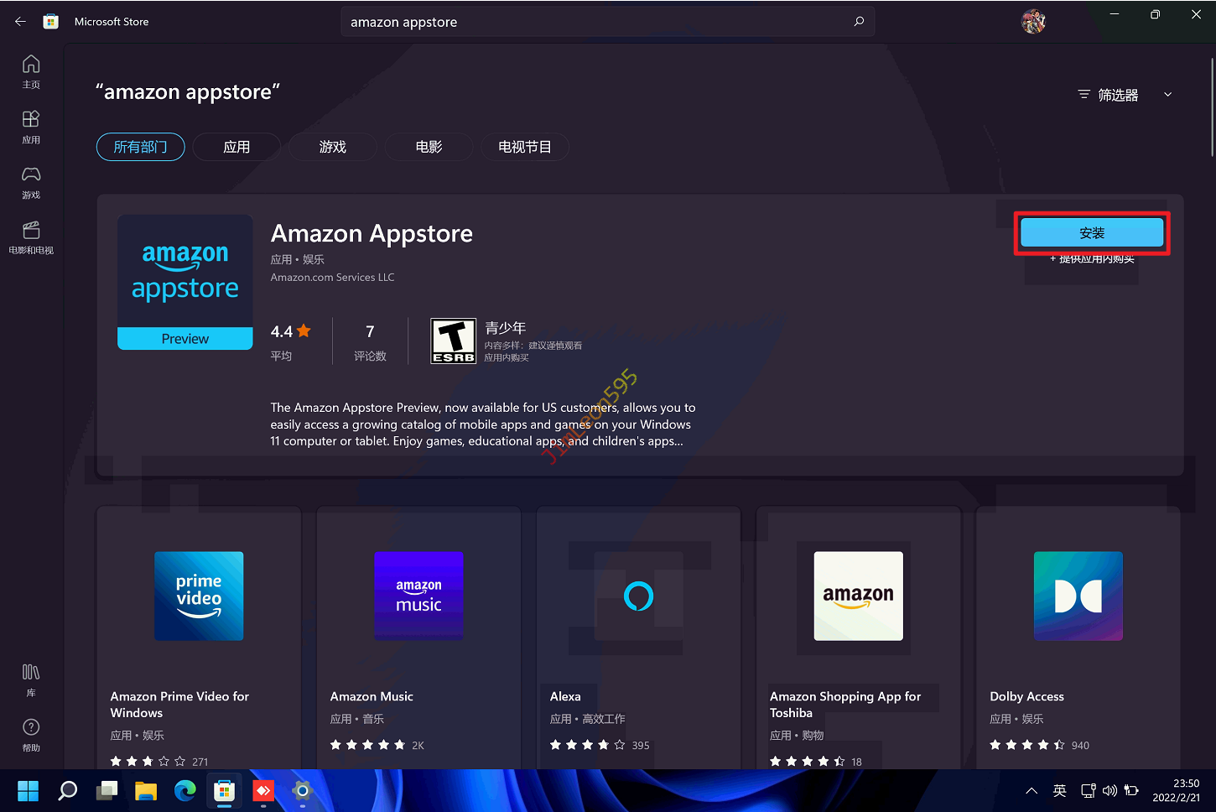Select the 电视节目 filter tab
This screenshot has height=812, width=1216.
pyautogui.click(x=524, y=147)
